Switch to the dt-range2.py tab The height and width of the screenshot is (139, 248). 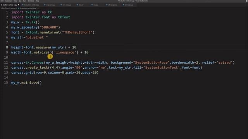point(113,5)
